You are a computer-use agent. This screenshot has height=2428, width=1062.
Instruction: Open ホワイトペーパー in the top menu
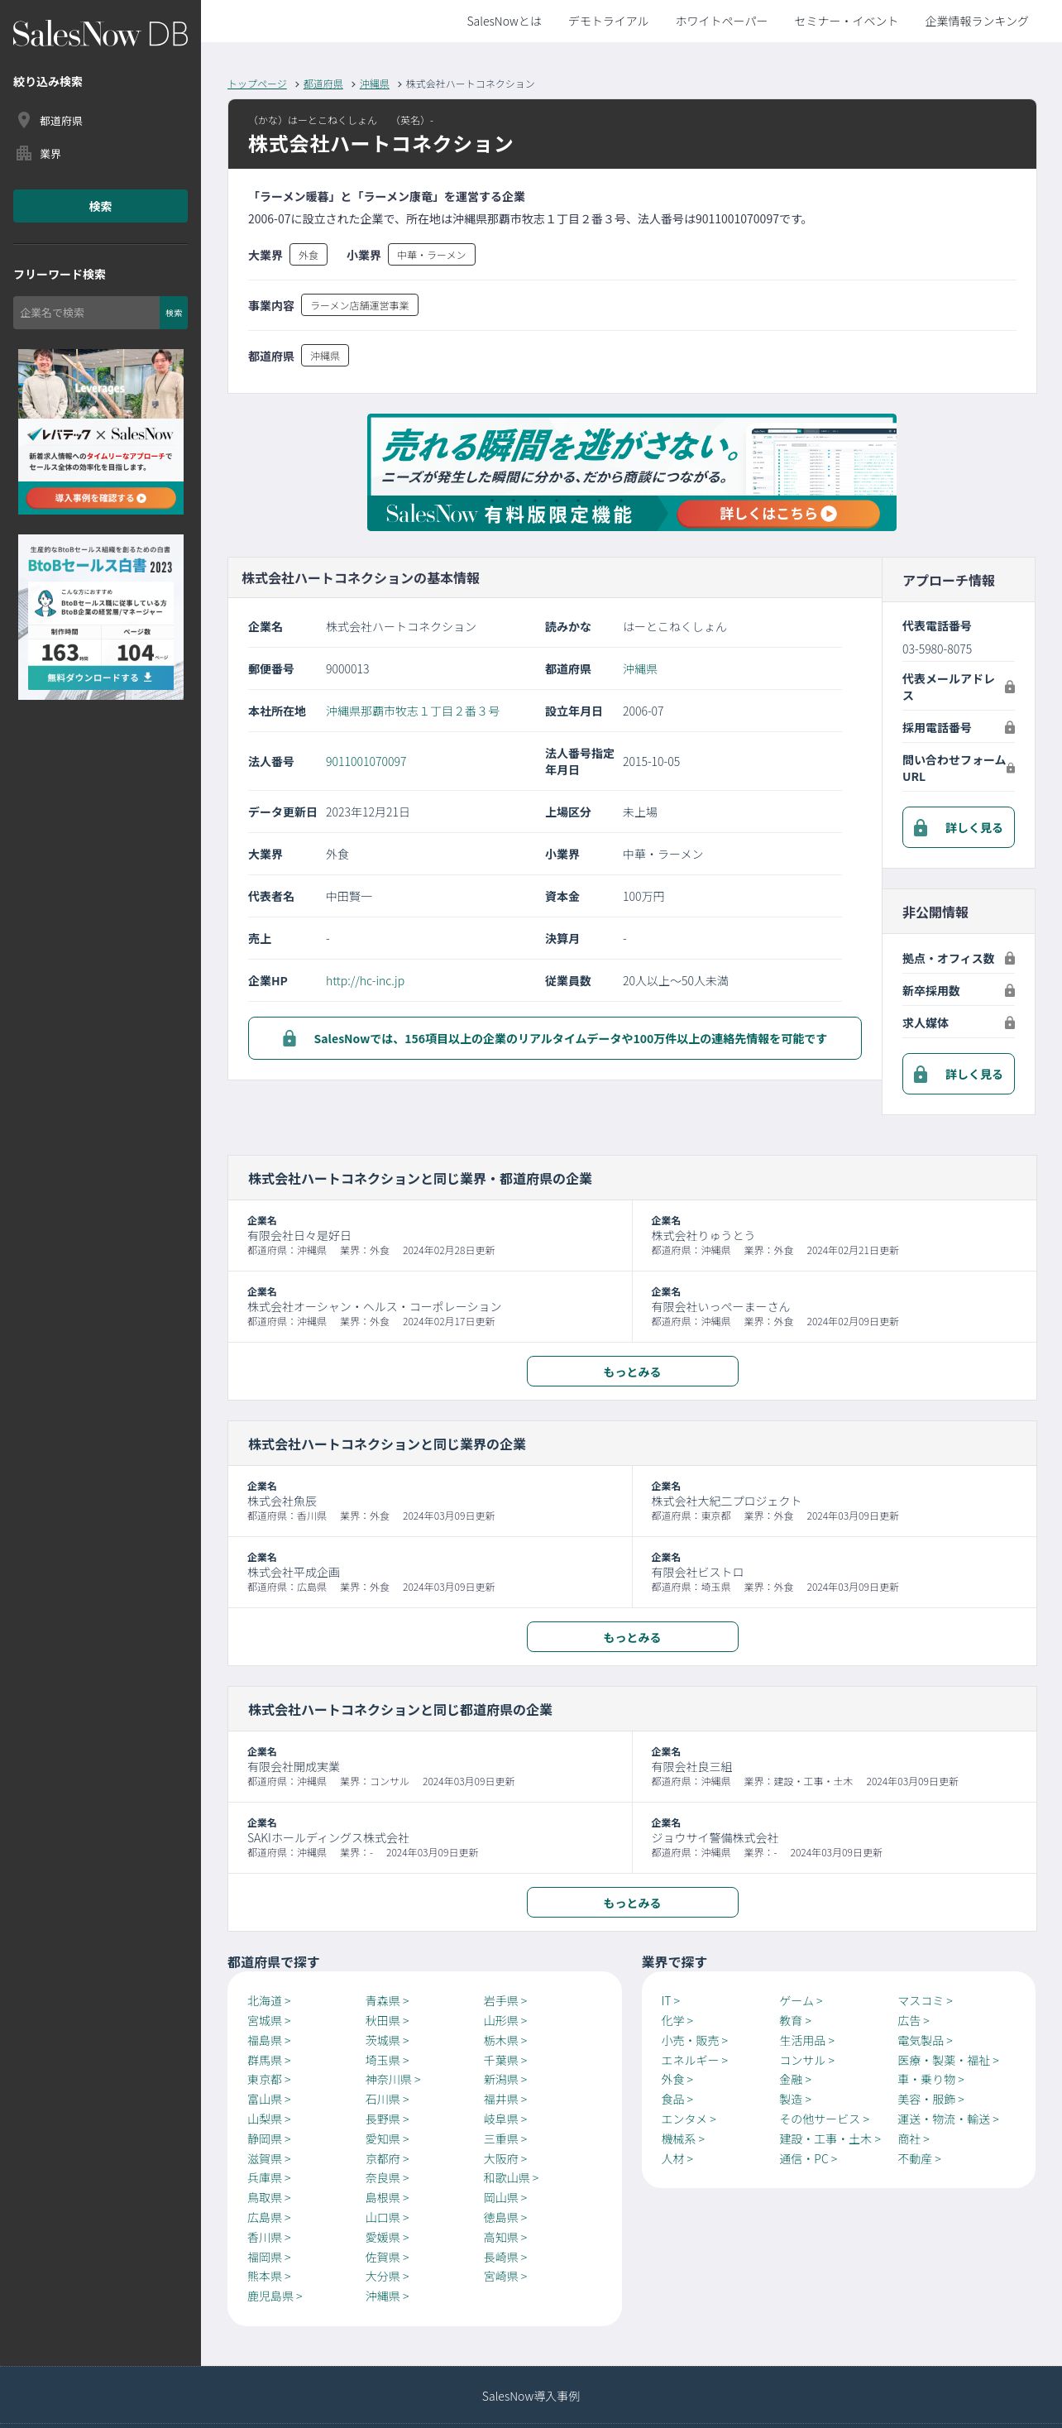point(721,21)
